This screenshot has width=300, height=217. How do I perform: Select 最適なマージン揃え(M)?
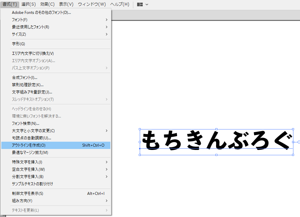tap(56, 152)
